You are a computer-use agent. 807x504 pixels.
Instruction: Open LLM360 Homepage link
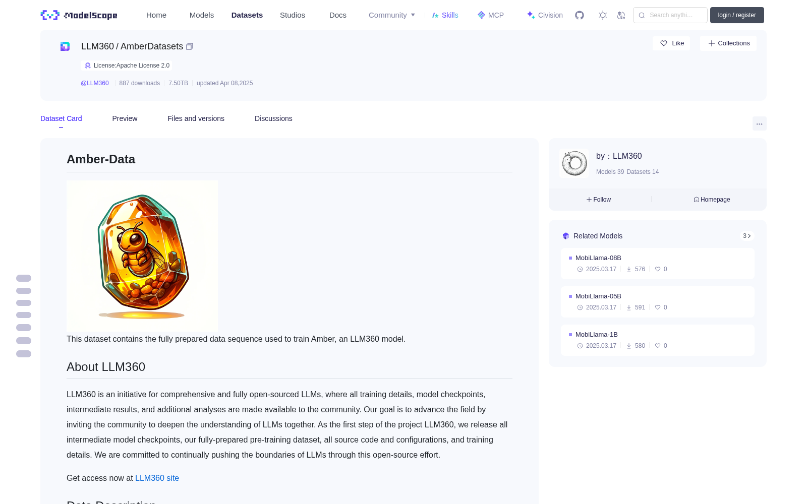point(712,200)
